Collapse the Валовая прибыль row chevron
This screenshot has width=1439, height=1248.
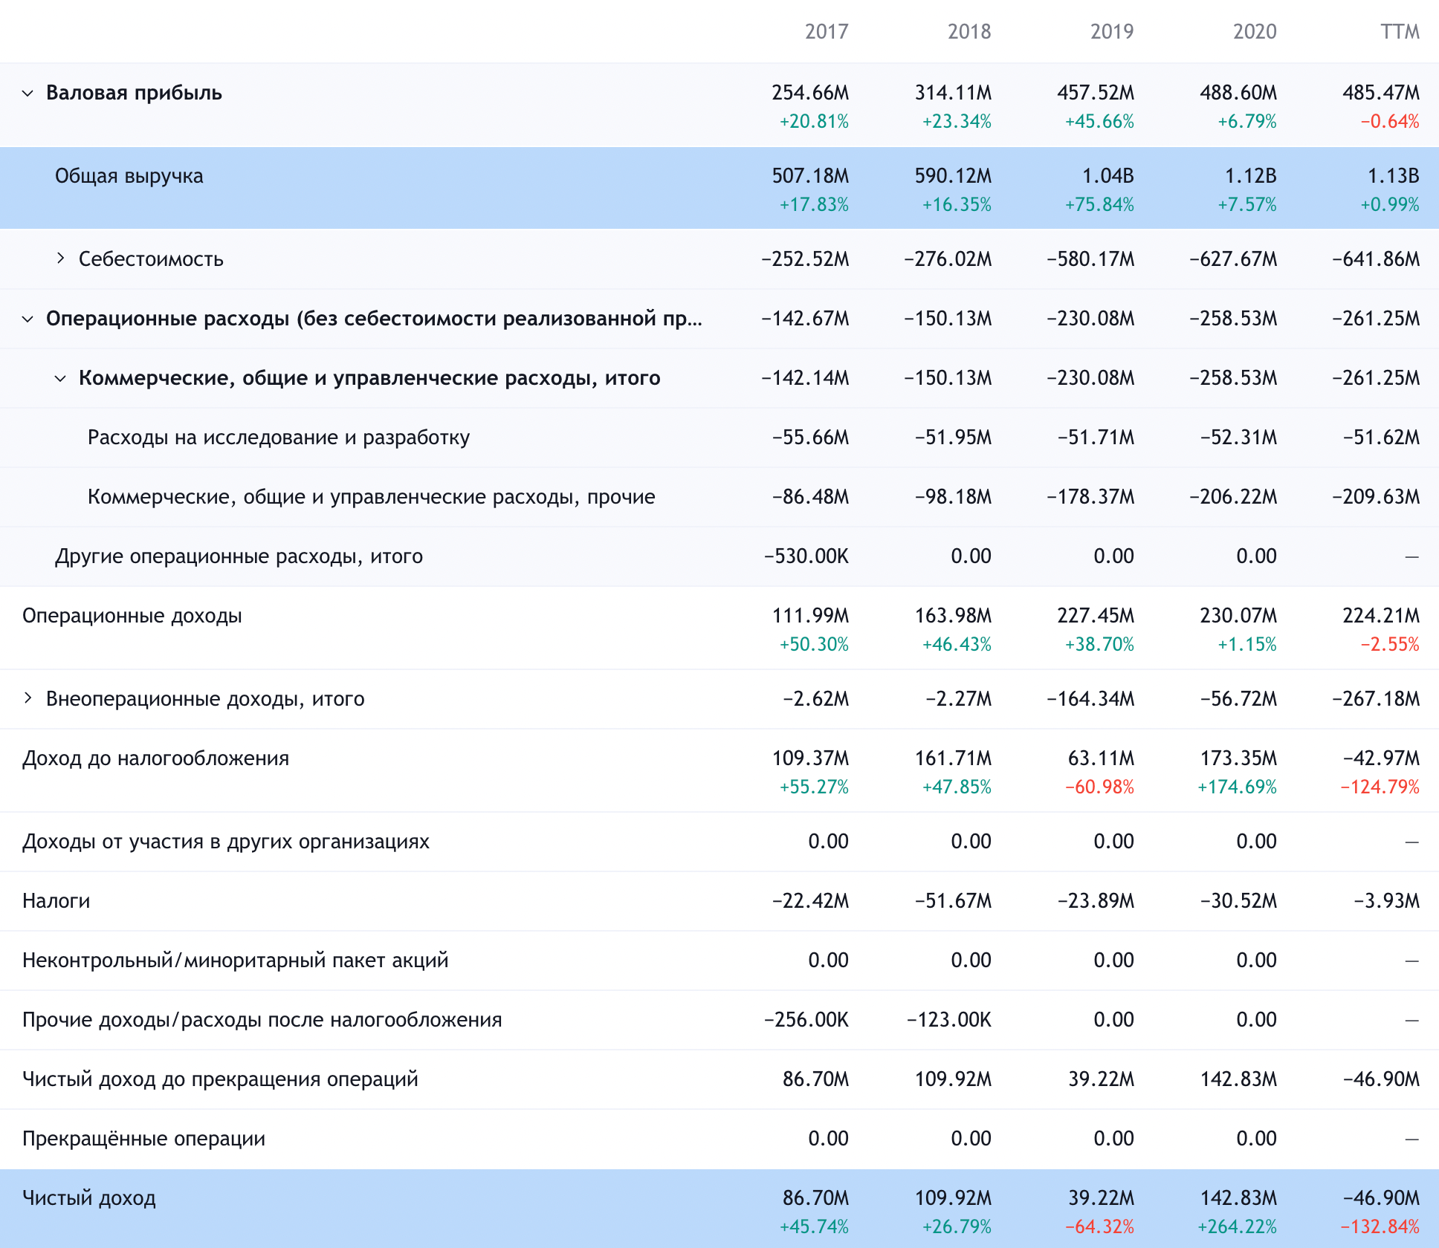(28, 94)
